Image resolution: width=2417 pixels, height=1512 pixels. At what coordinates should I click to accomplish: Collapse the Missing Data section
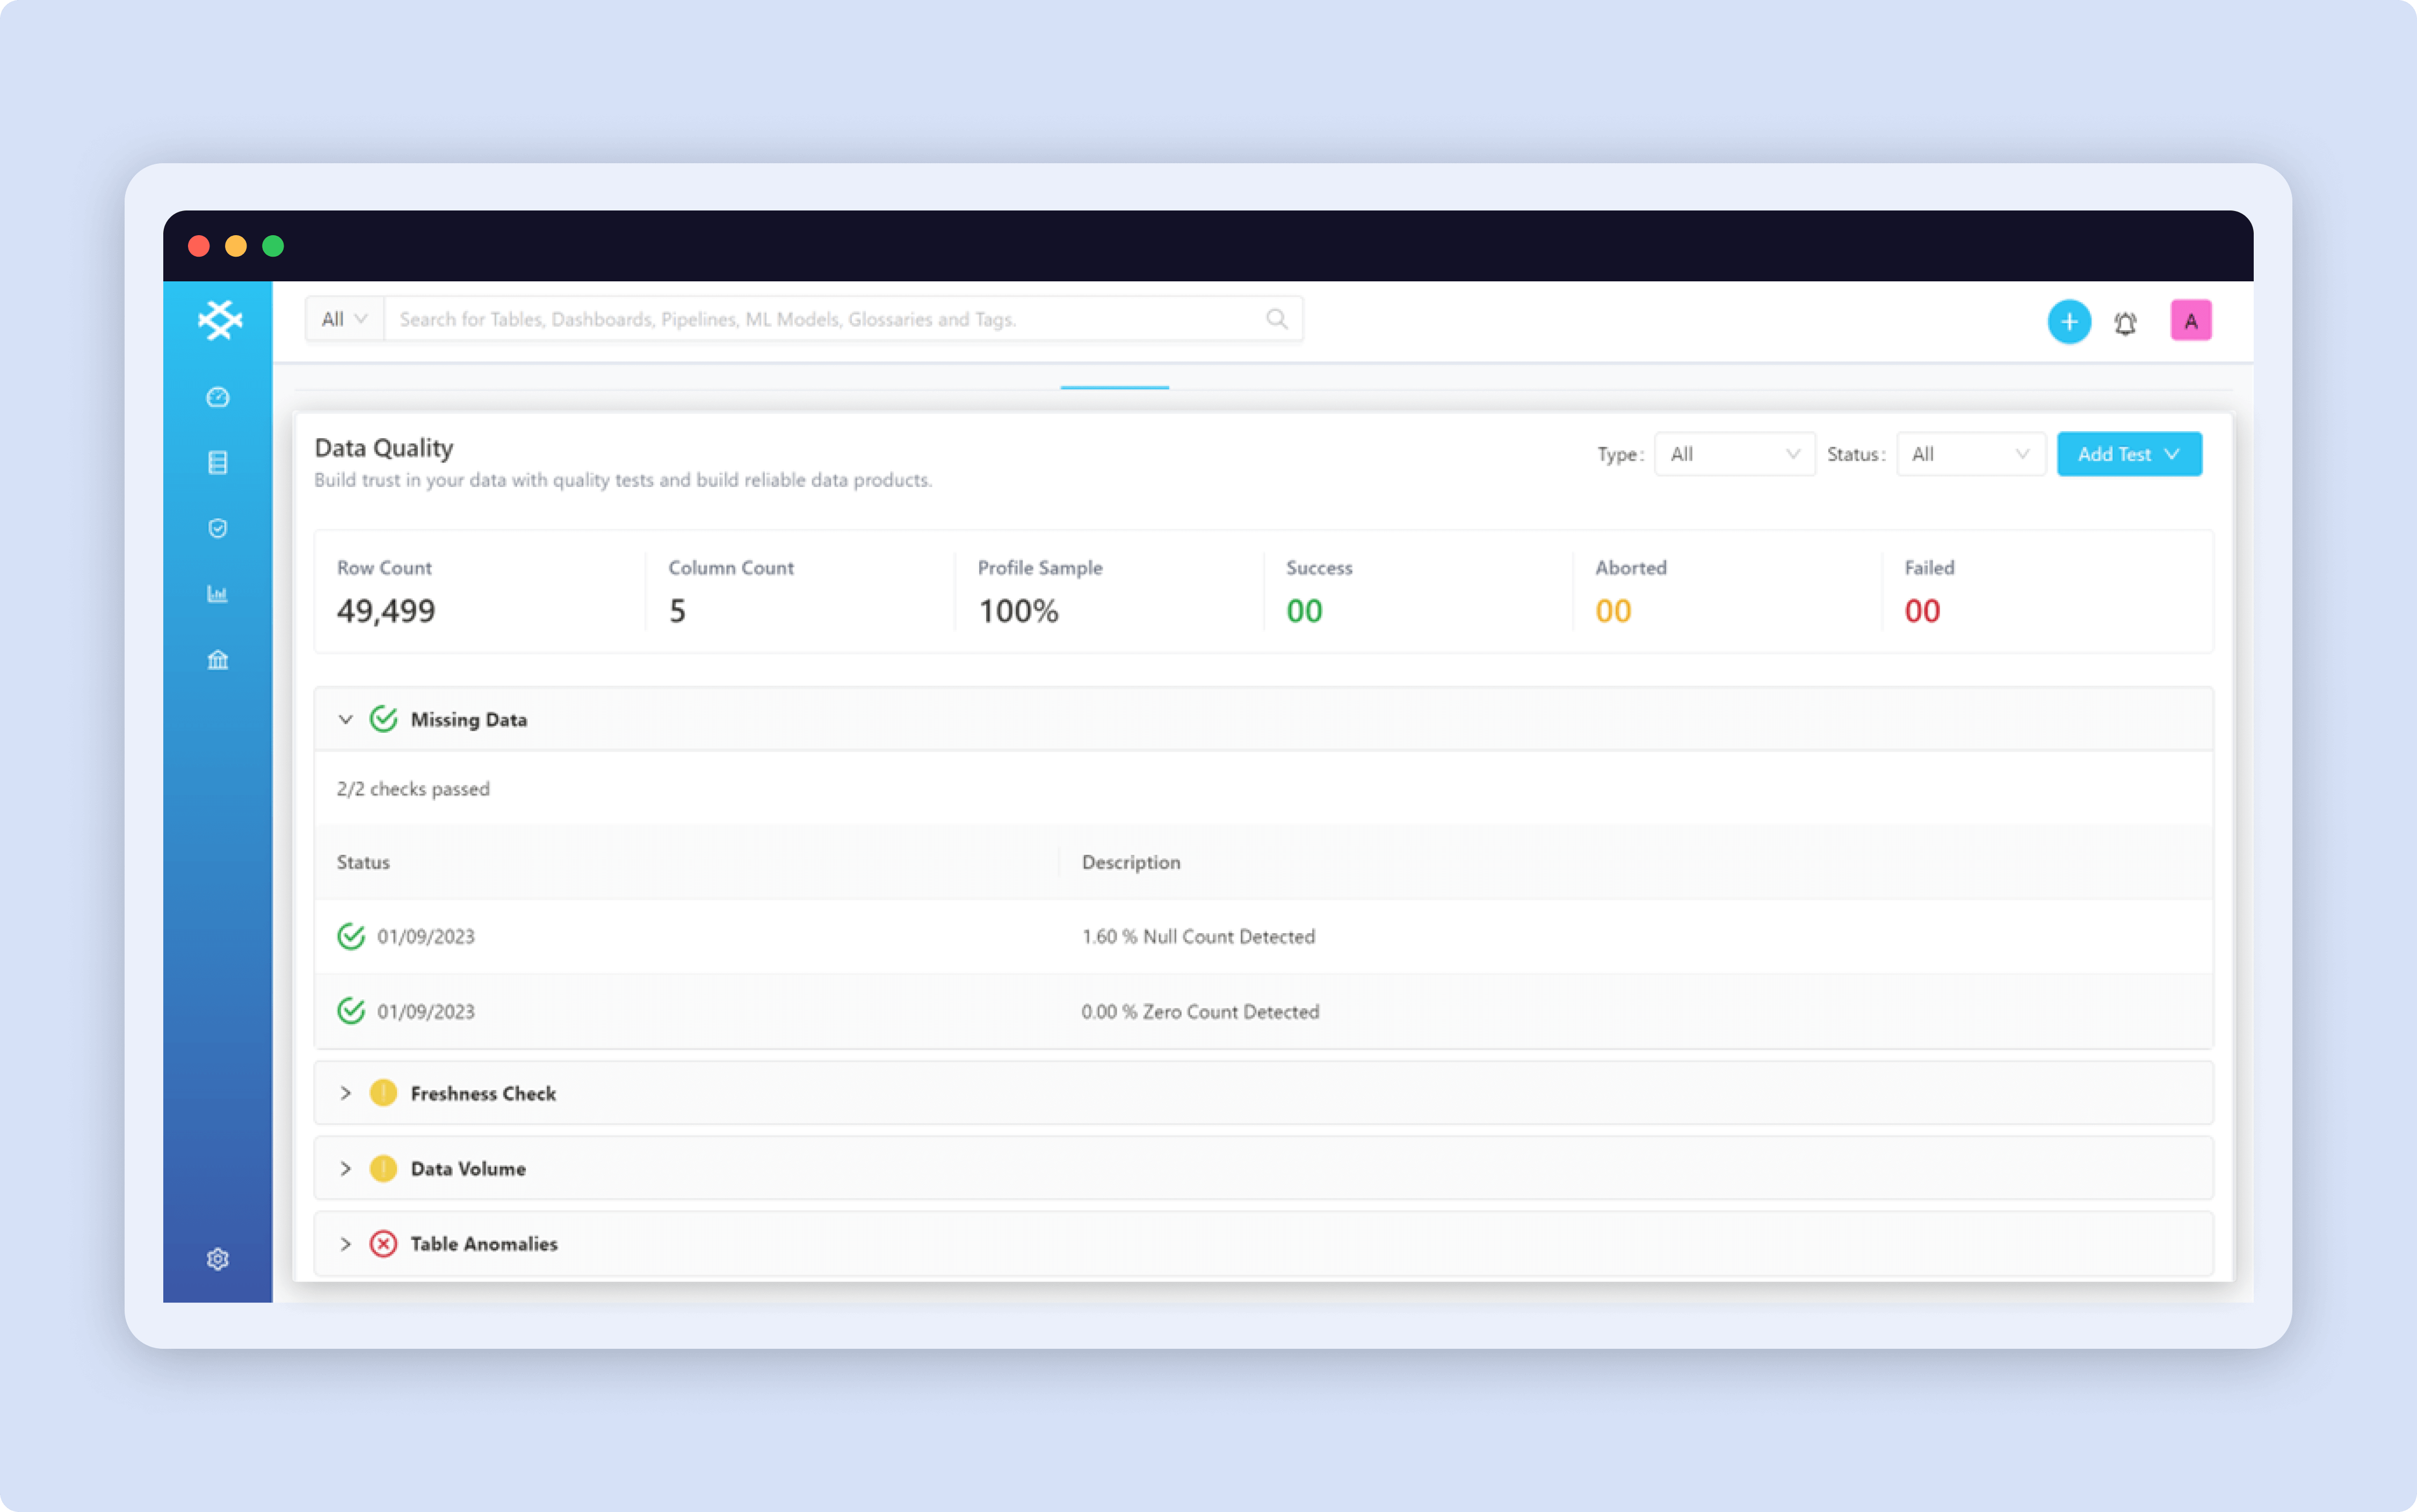(345, 719)
